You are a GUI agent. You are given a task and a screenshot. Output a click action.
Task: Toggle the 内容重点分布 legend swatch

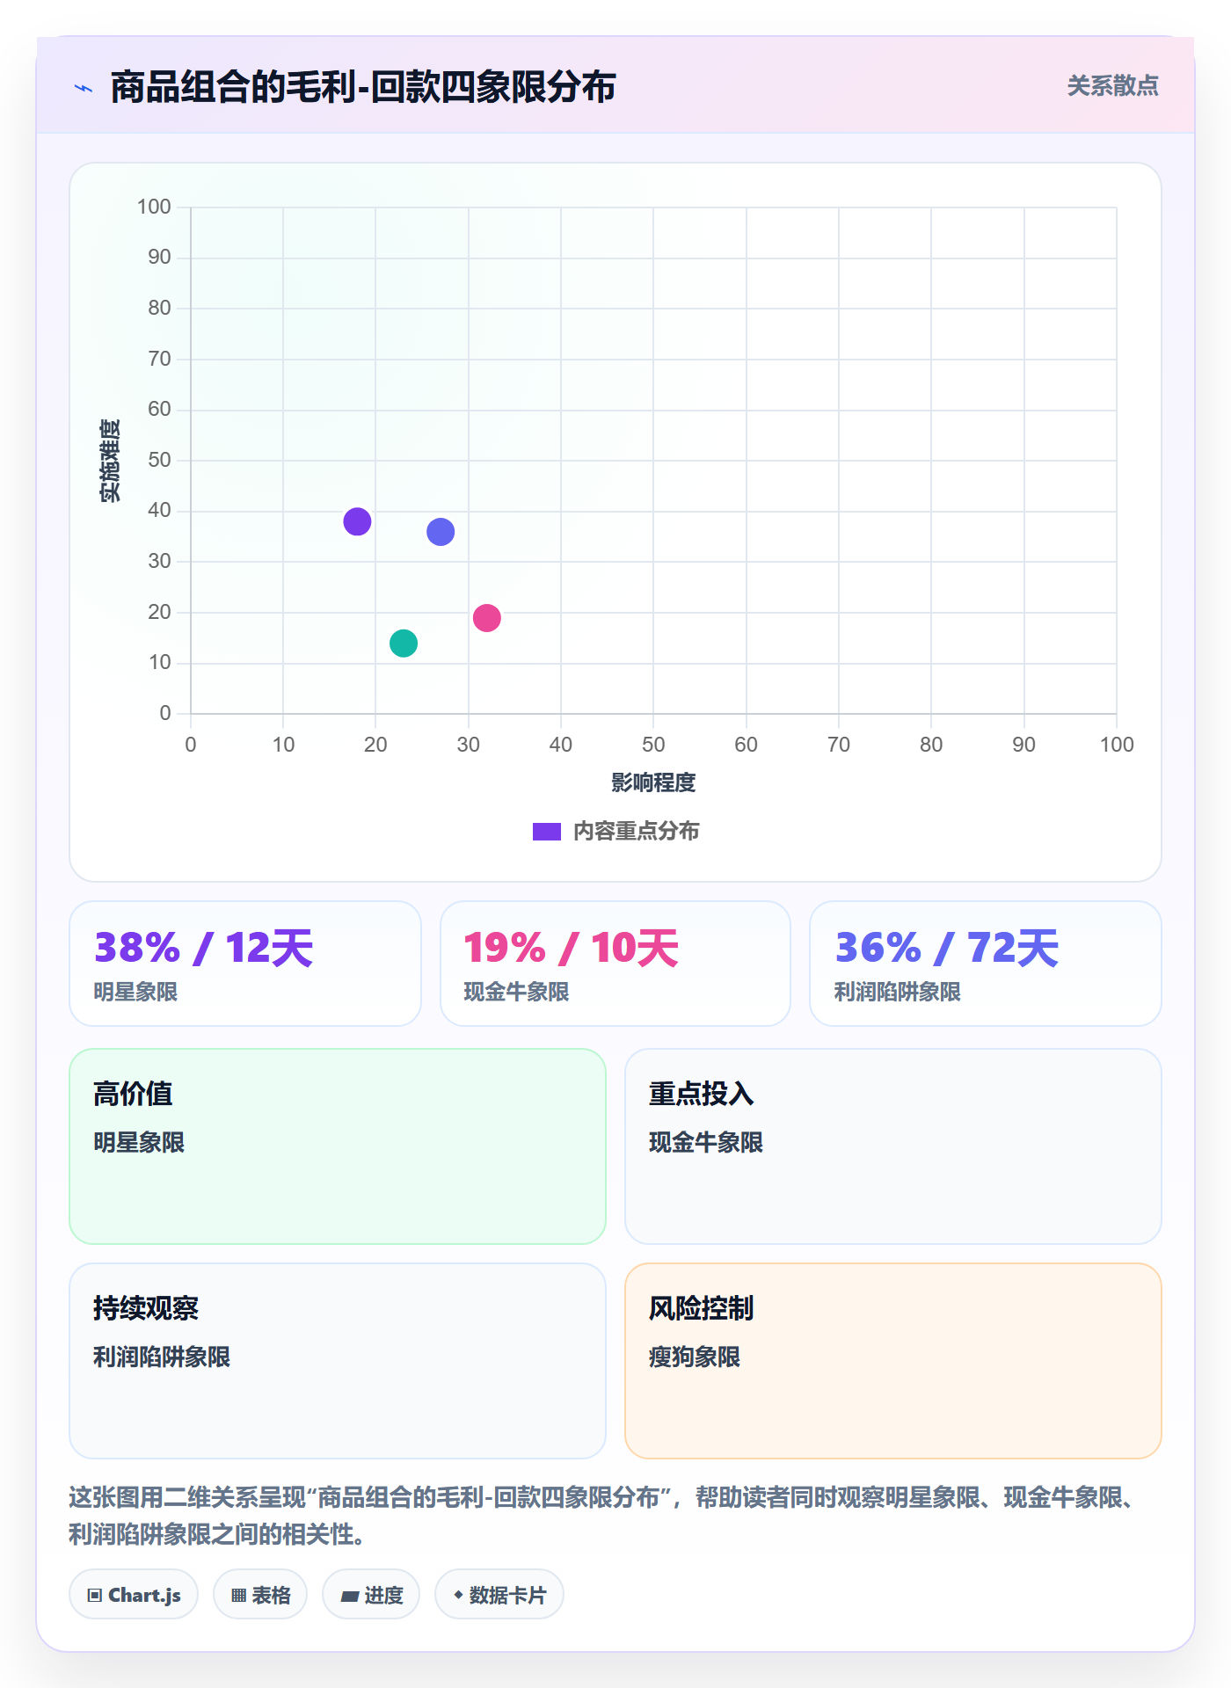point(547,832)
